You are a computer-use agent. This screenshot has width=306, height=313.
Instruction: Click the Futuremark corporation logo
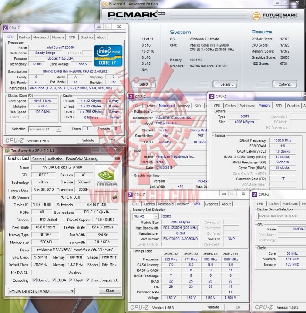275,16
